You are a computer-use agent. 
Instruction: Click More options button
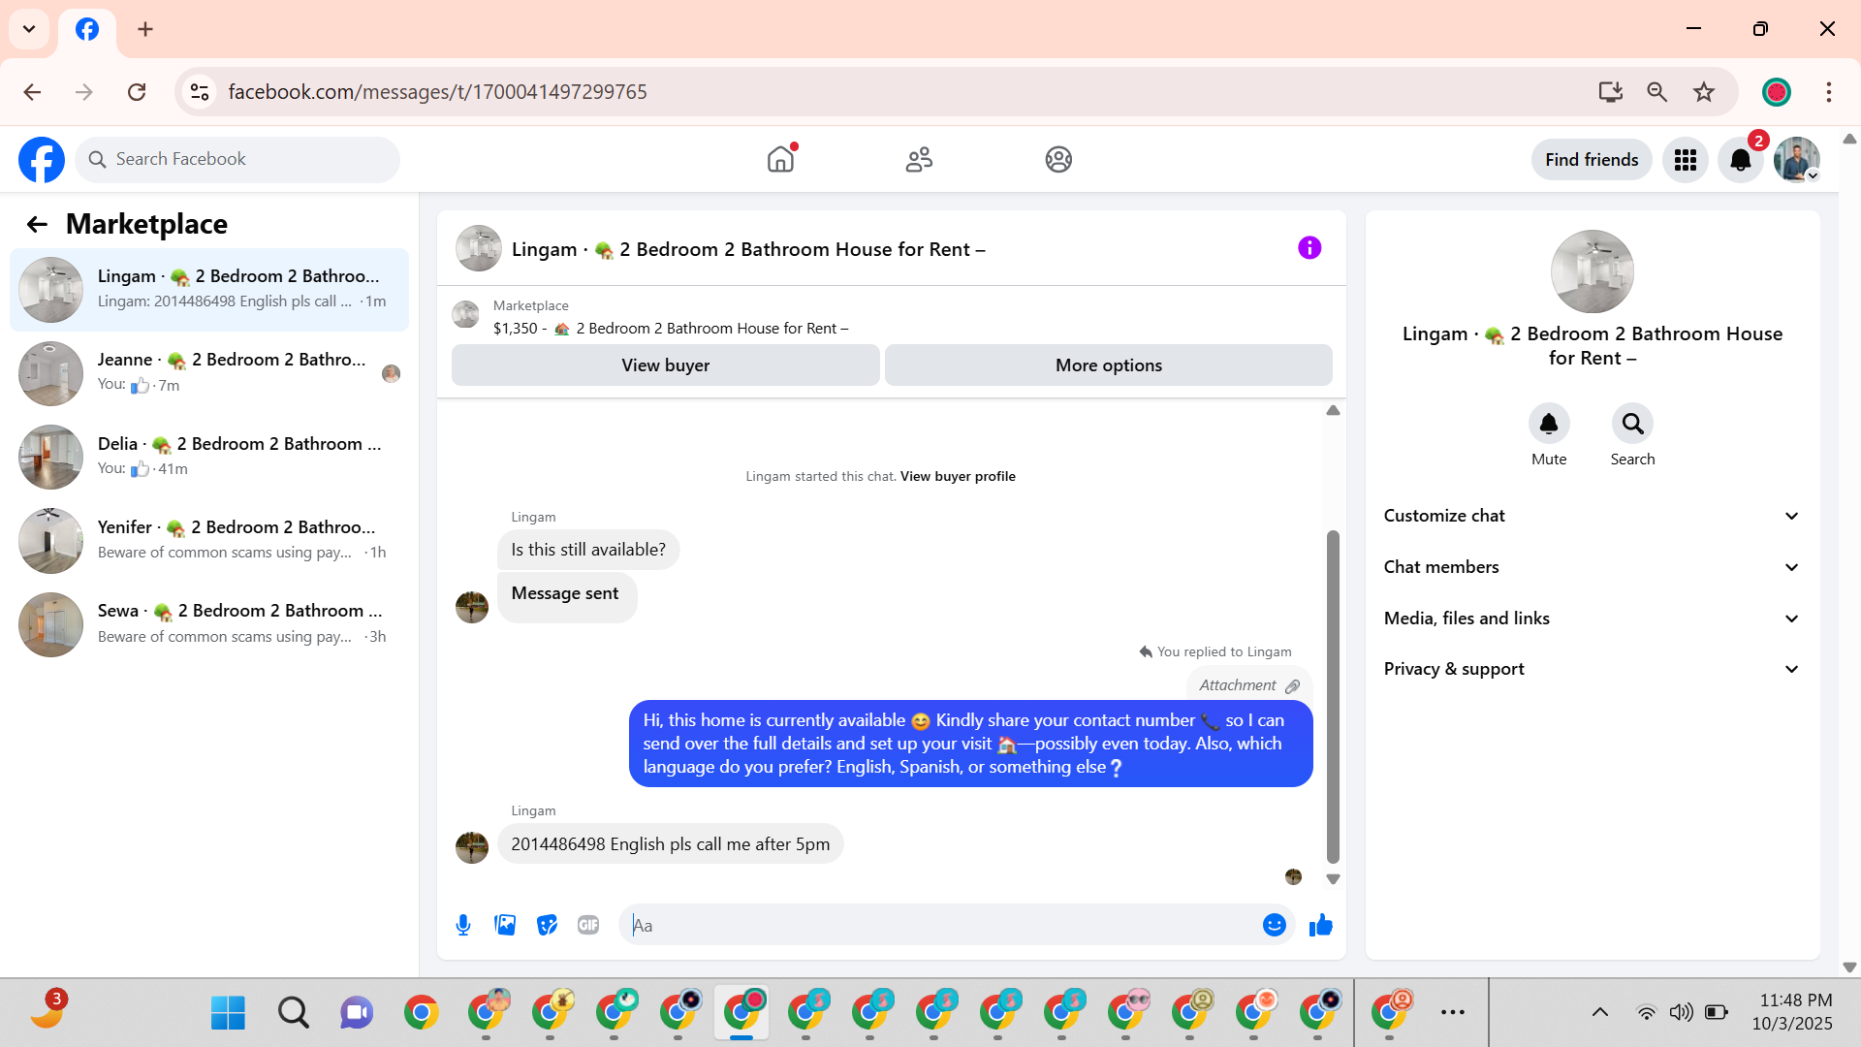1108,365
